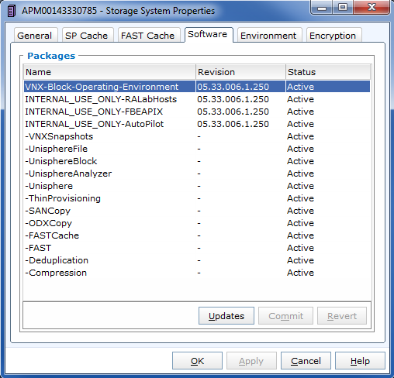Maximize the Storage System Properties window
This screenshot has width=394, height=378.
[x=343, y=8]
